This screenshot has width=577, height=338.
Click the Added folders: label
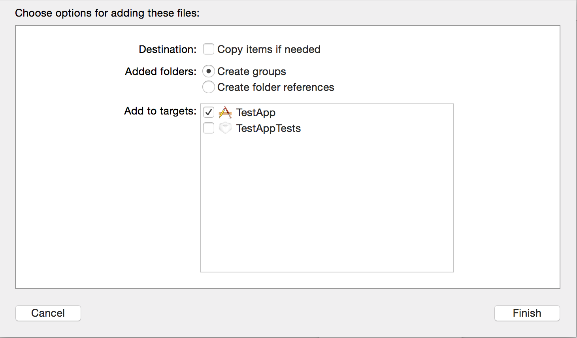click(x=161, y=71)
